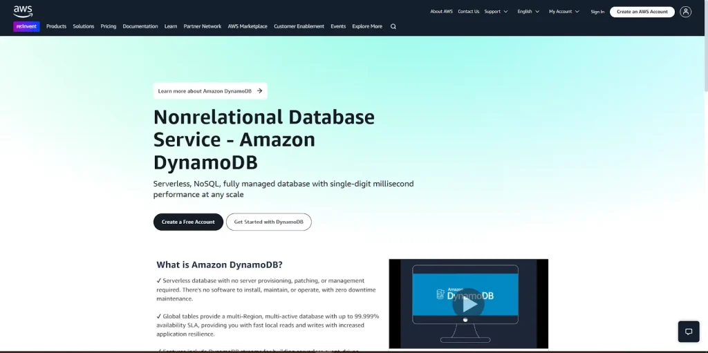Screen dimensions: 708x353
Task: Click the Serverless, NoSQL subtitle text
Action: 283,189
